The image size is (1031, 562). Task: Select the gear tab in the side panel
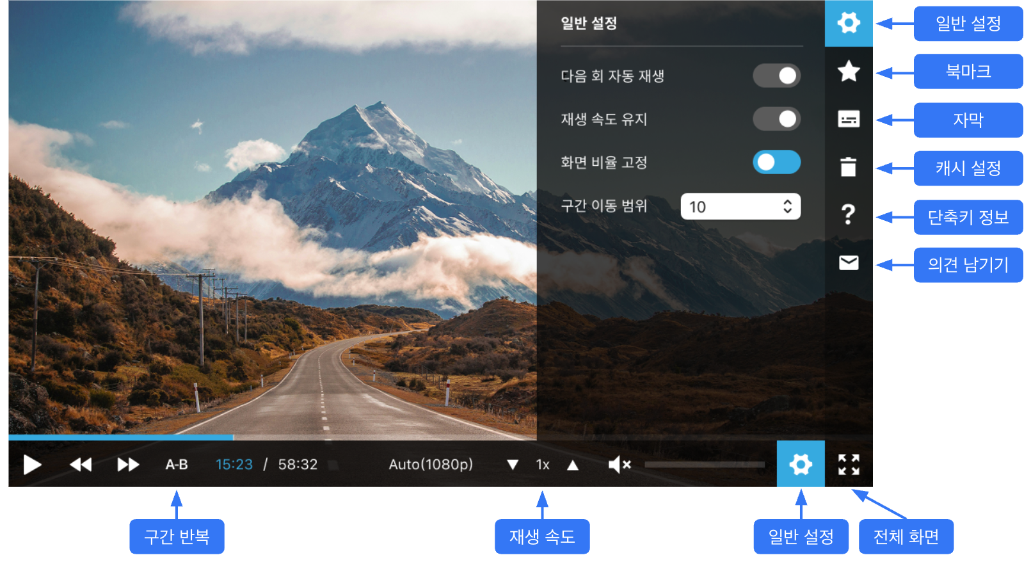coord(849,24)
